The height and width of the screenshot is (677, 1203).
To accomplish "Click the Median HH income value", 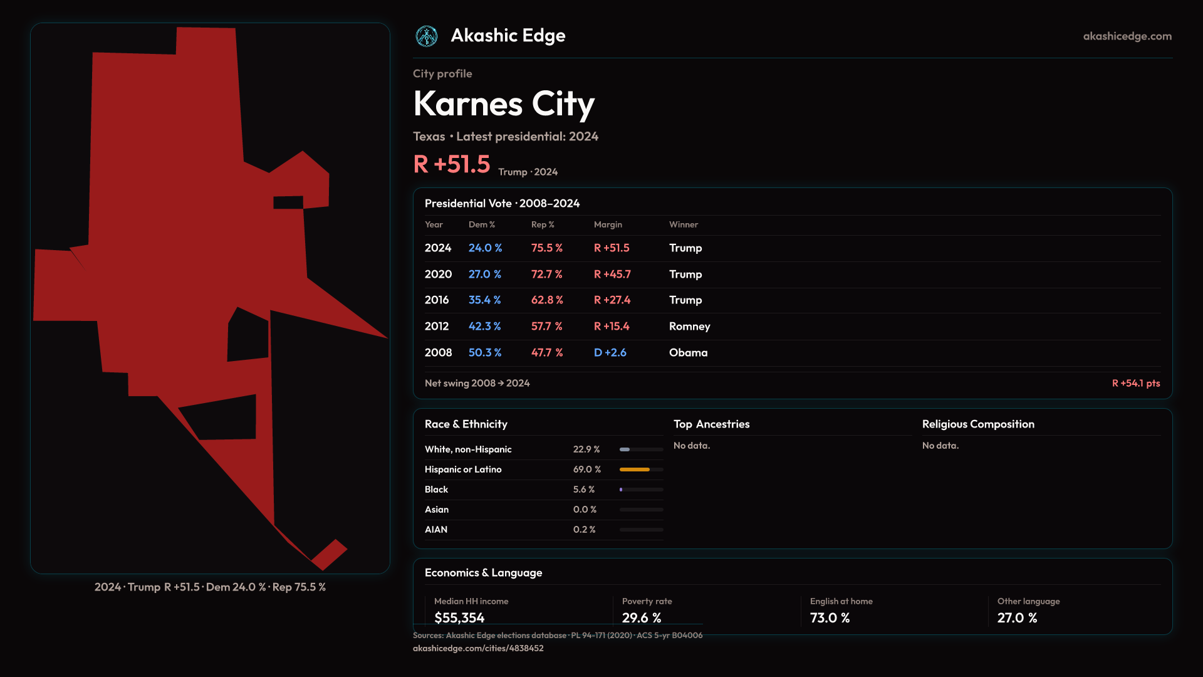I will click(x=459, y=617).
